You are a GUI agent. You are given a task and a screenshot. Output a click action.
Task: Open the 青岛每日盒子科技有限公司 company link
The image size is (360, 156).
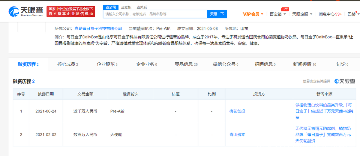click(98, 29)
